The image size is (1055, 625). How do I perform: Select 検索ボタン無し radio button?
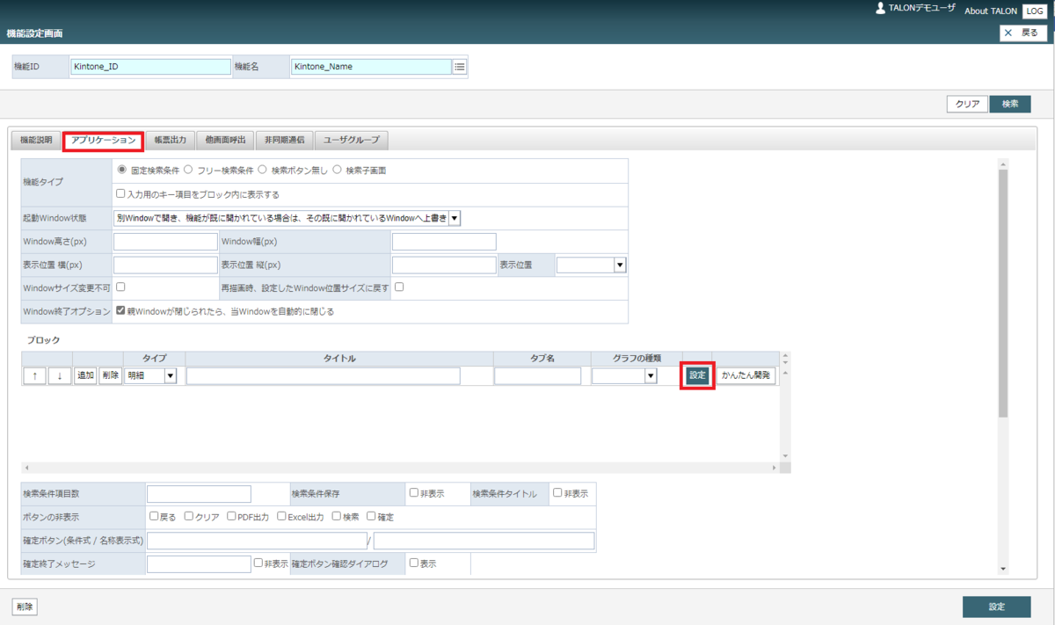263,170
